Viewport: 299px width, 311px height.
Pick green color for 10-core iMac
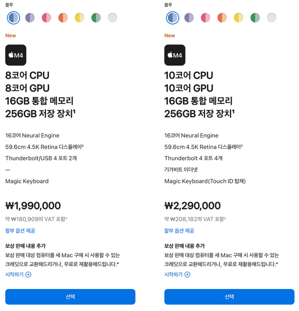255,18
